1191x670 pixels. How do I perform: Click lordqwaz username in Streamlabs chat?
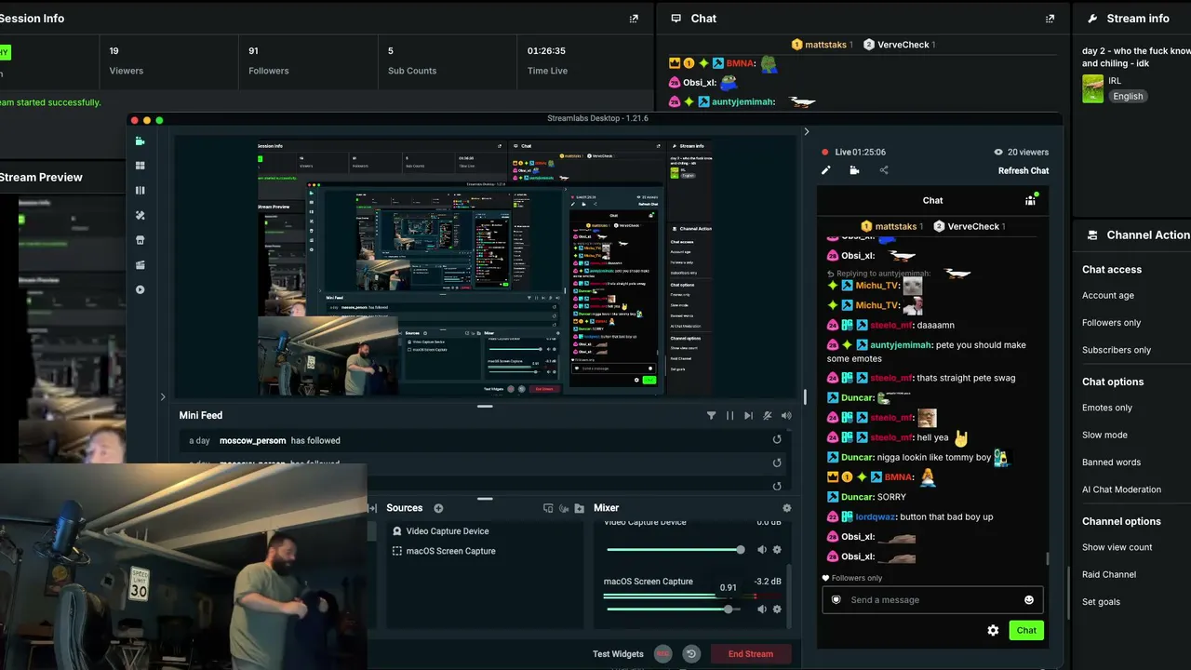pyautogui.click(x=876, y=516)
